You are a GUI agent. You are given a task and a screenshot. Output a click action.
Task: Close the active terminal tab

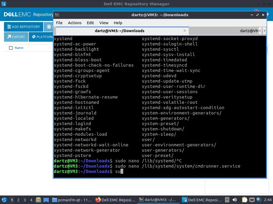185,31
